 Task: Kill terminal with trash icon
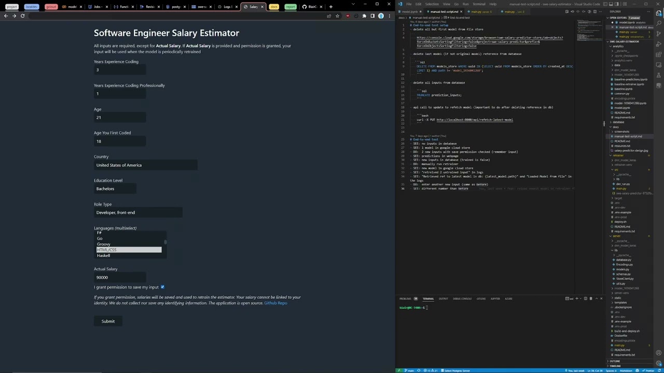(591, 298)
